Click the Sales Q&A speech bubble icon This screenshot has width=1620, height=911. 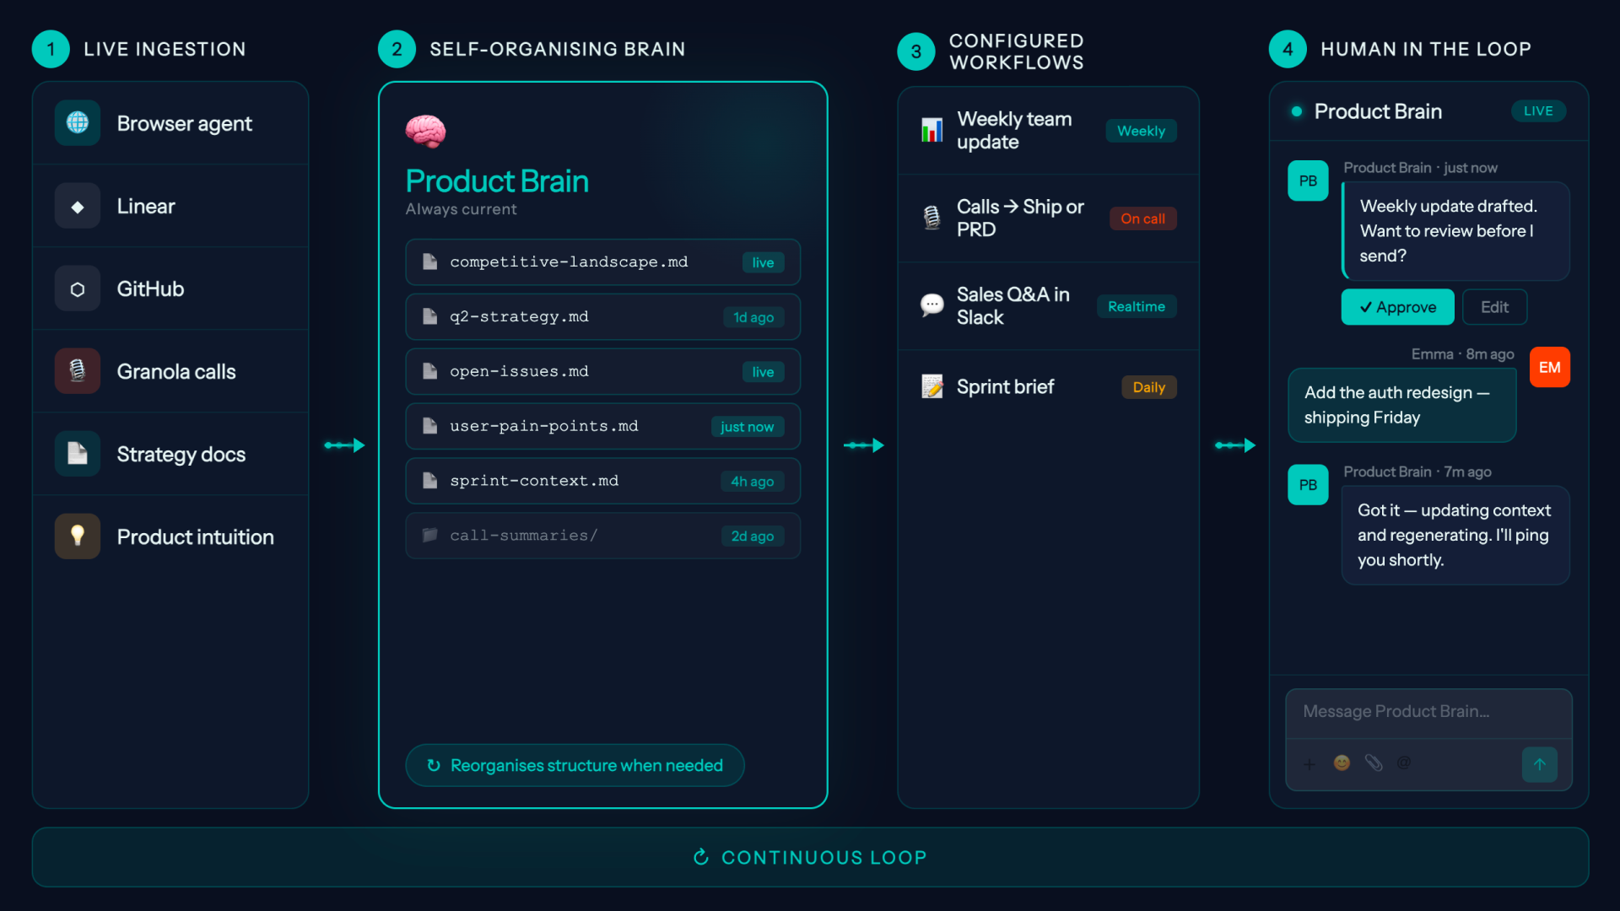(931, 305)
